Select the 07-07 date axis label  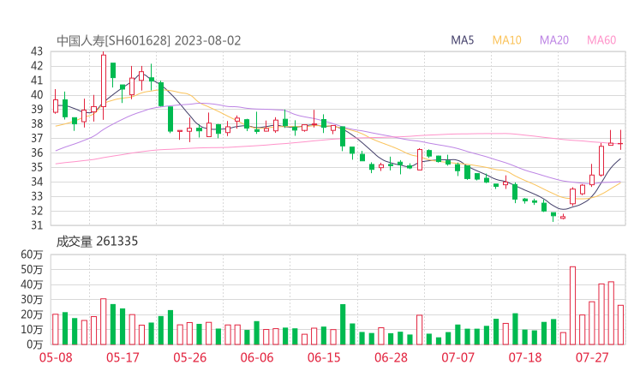[458, 357]
